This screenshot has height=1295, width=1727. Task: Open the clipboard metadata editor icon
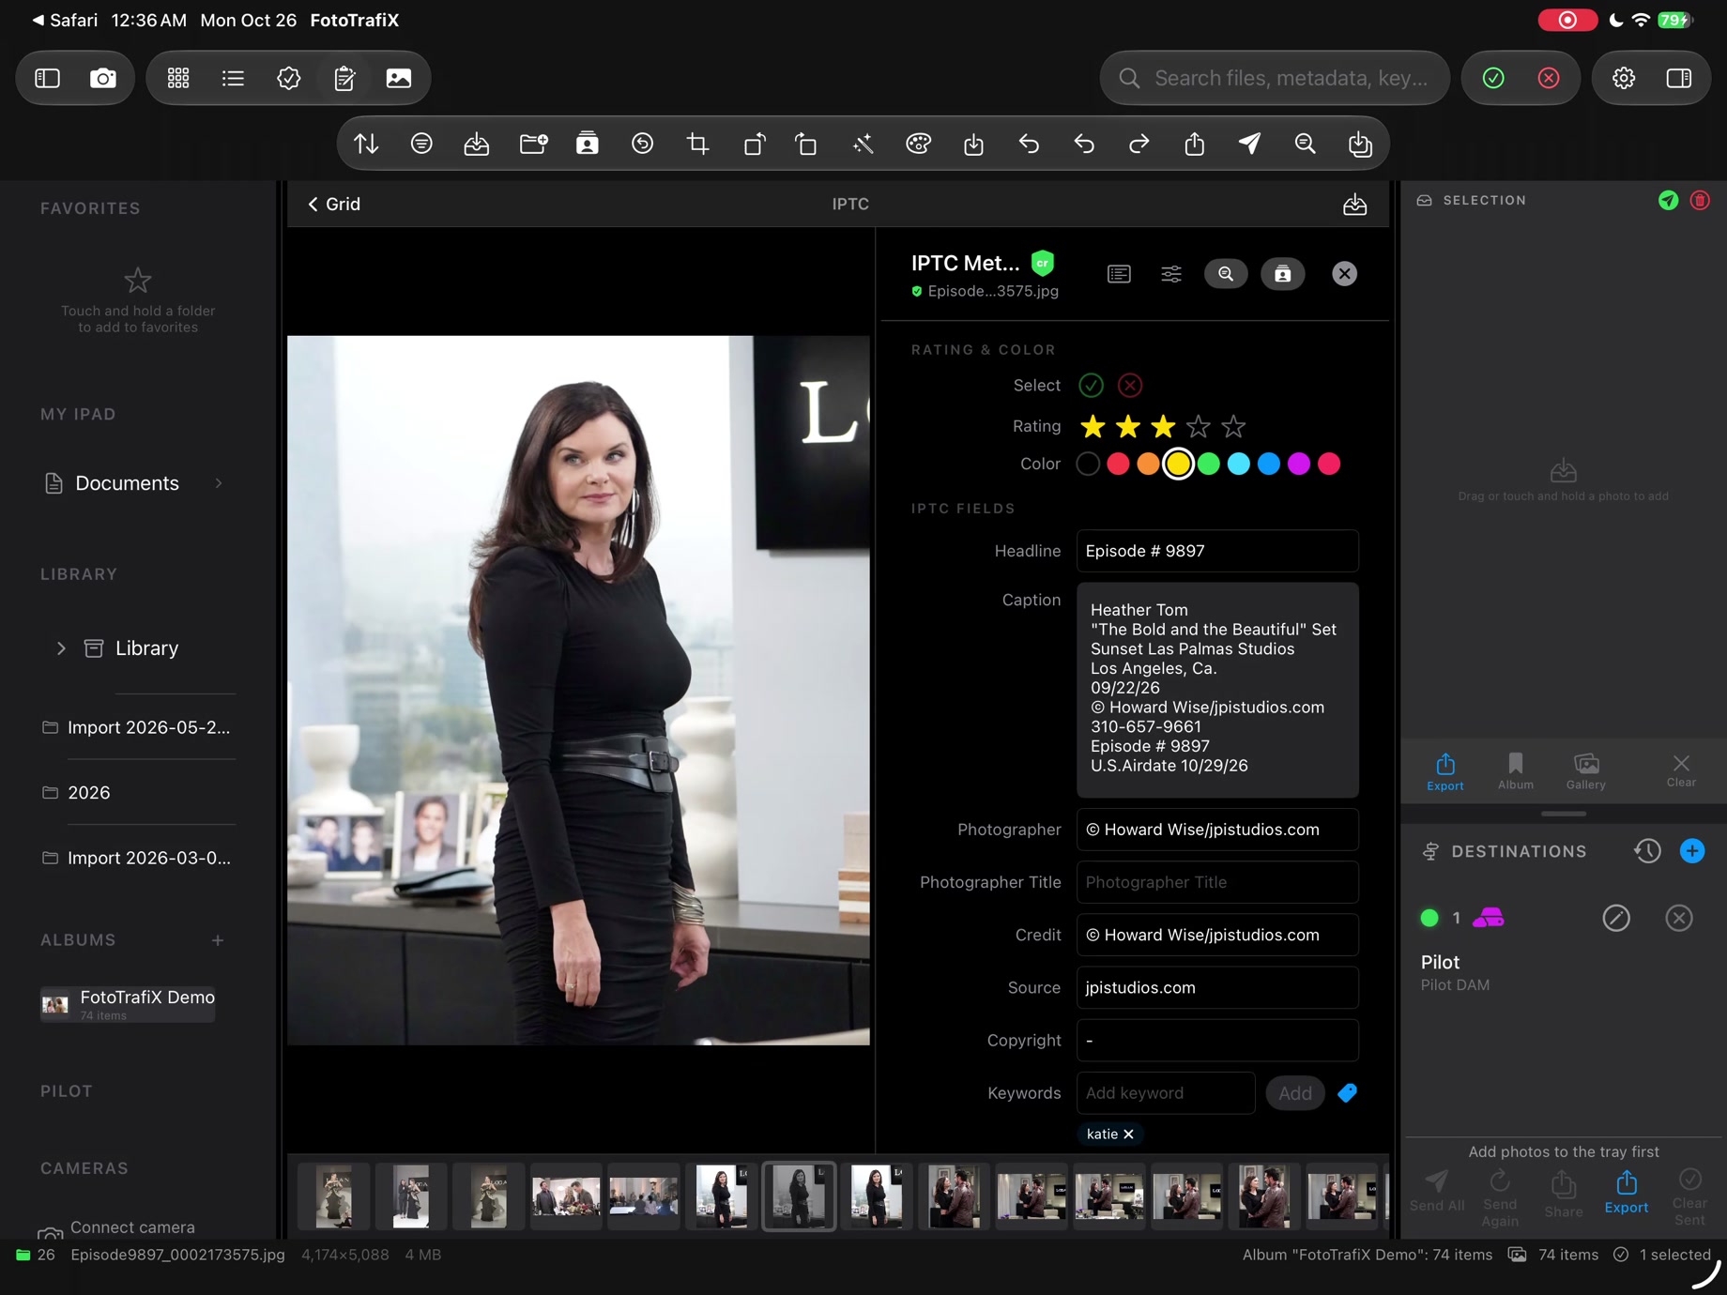pyautogui.click(x=344, y=78)
